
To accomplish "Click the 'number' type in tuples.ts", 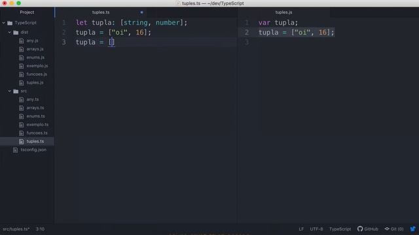I will (168, 23).
